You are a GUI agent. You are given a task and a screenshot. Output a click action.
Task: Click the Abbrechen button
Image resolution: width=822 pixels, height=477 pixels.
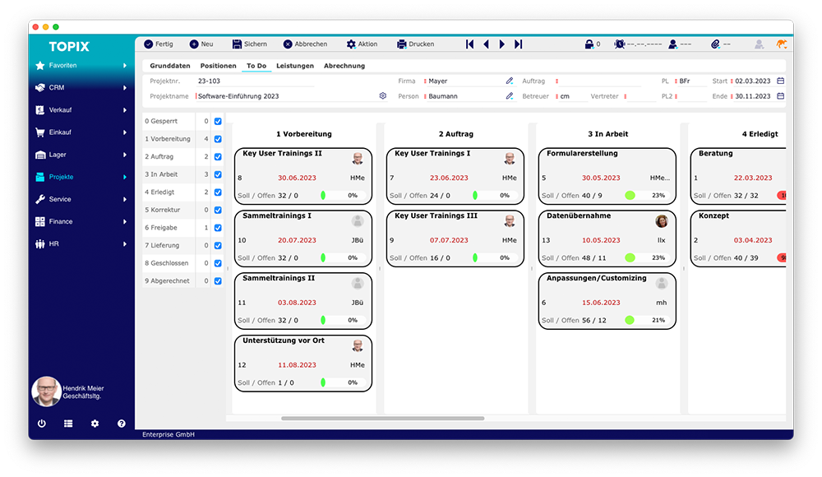(305, 44)
